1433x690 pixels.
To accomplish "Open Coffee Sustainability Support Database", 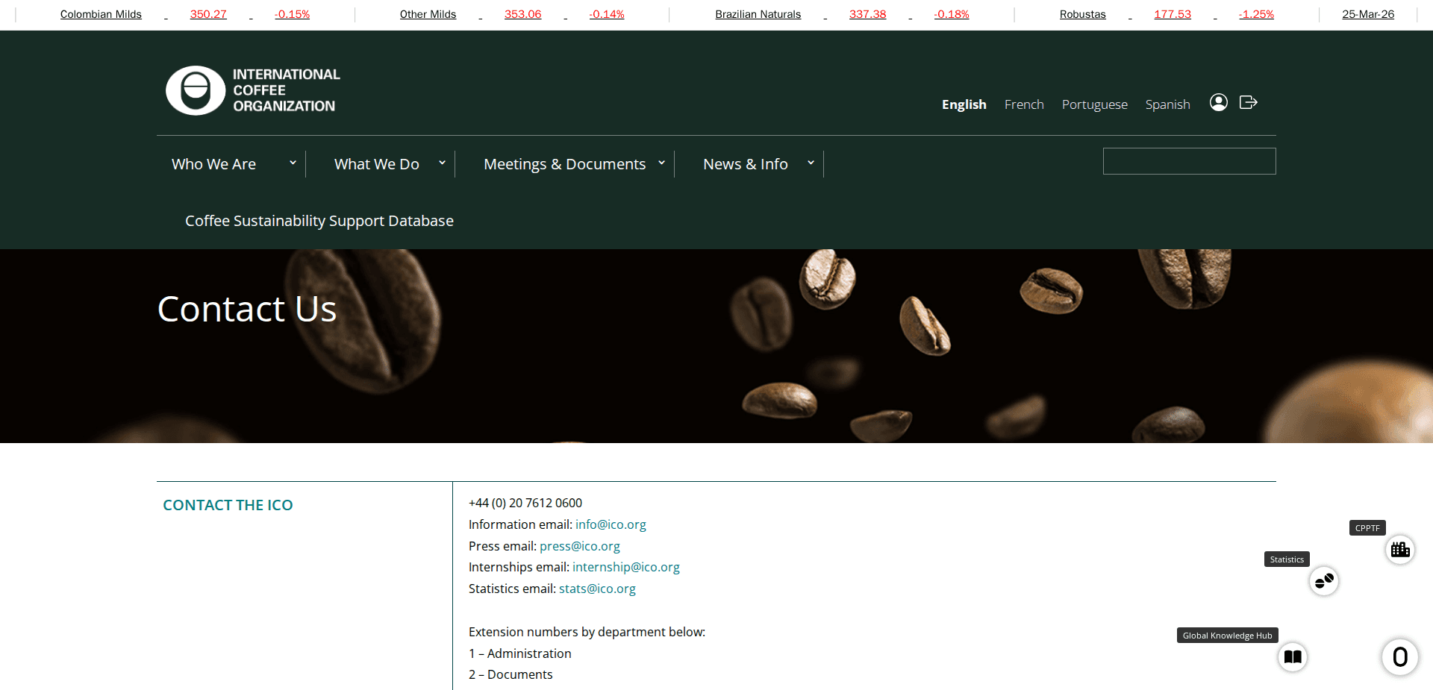I will click(x=319, y=221).
